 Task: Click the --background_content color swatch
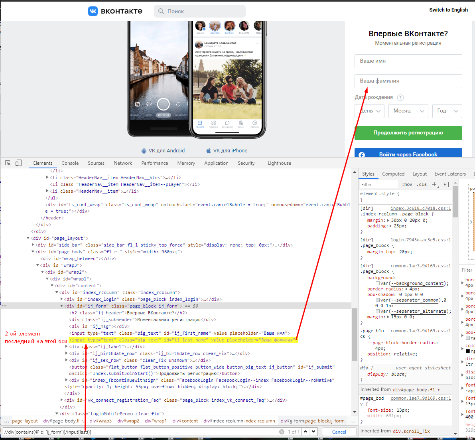pyautogui.click(x=378, y=283)
